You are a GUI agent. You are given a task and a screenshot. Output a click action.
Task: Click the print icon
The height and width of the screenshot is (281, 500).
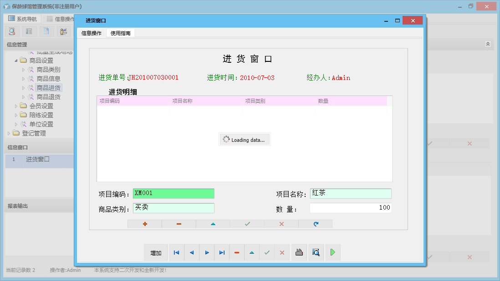[x=299, y=252]
